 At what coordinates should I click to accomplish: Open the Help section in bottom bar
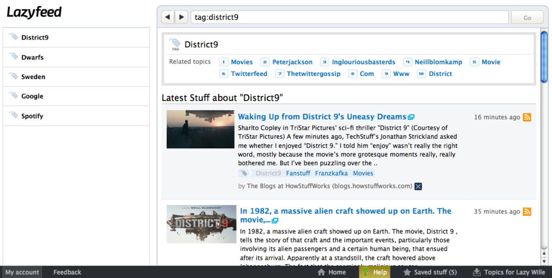pos(374,272)
